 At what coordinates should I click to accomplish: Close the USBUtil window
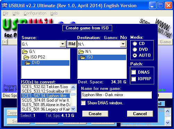point(168,6)
